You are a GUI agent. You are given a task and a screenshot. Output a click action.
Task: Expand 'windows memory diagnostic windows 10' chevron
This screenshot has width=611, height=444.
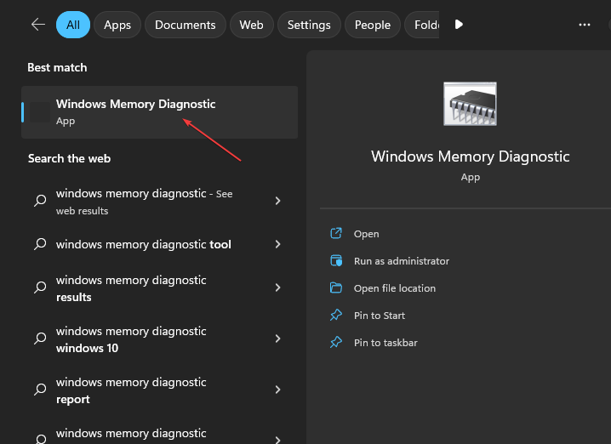(277, 339)
